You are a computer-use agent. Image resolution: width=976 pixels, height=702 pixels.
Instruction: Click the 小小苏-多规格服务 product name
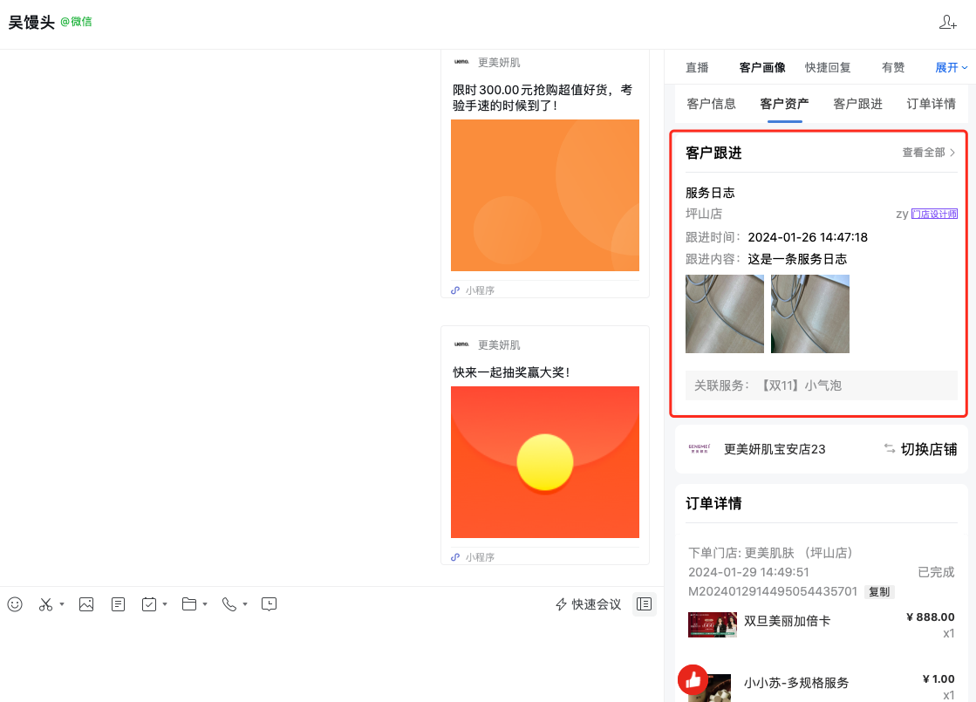click(x=796, y=683)
